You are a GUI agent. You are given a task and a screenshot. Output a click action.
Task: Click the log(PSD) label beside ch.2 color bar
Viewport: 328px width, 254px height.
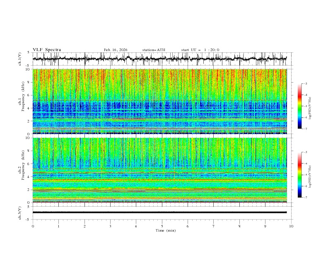[x=310, y=177]
